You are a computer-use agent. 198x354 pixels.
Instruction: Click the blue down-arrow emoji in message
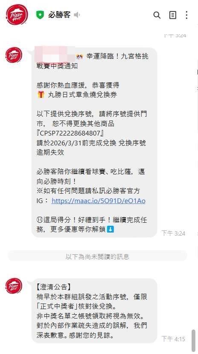(111, 229)
